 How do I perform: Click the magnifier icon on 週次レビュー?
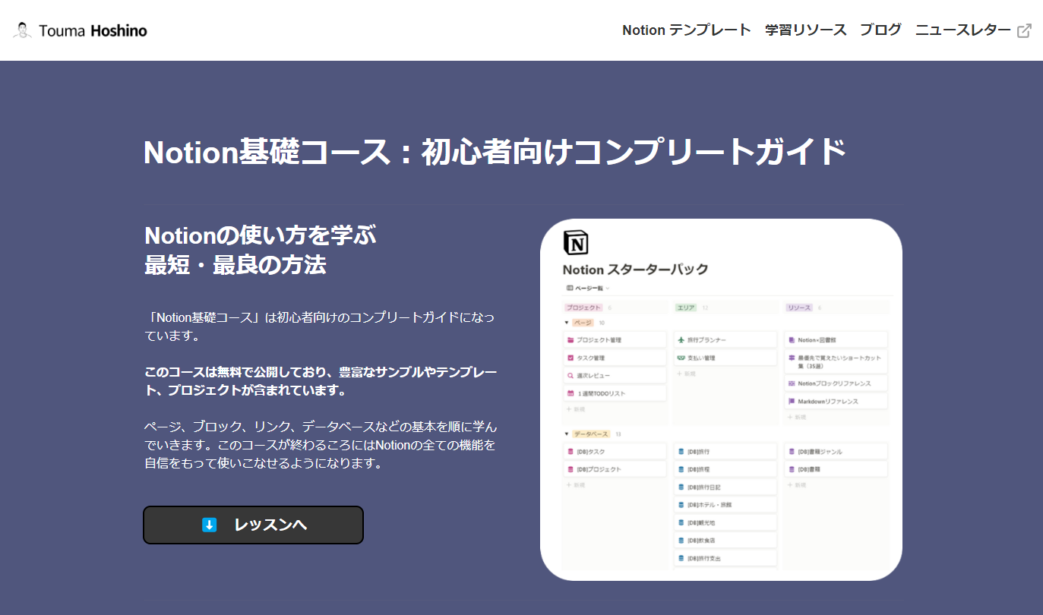coord(570,376)
